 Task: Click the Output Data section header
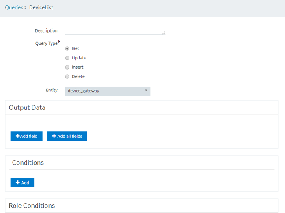pos(27,107)
